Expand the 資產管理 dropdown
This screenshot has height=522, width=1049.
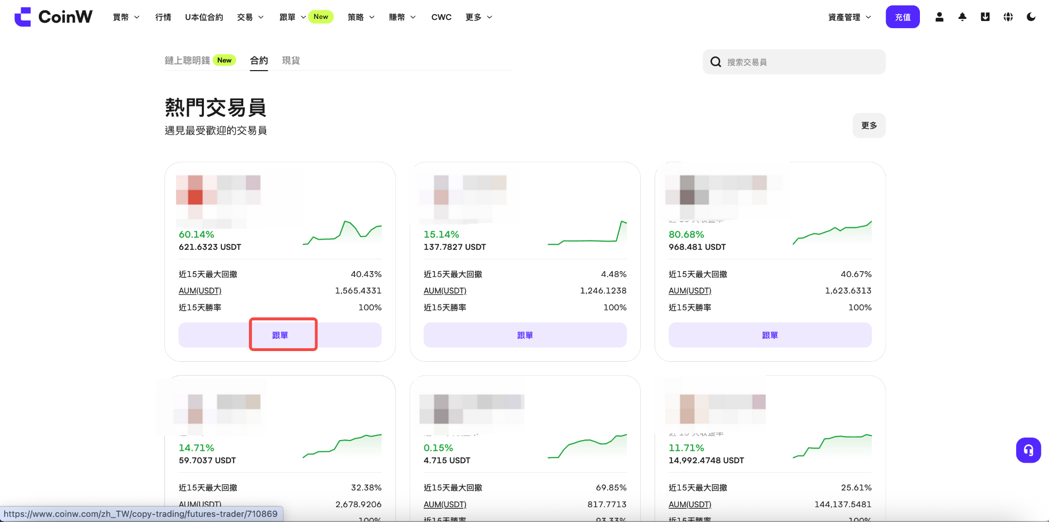[x=849, y=17]
